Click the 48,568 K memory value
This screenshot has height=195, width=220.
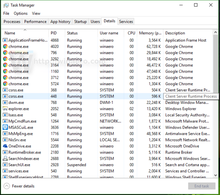coord(154,134)
